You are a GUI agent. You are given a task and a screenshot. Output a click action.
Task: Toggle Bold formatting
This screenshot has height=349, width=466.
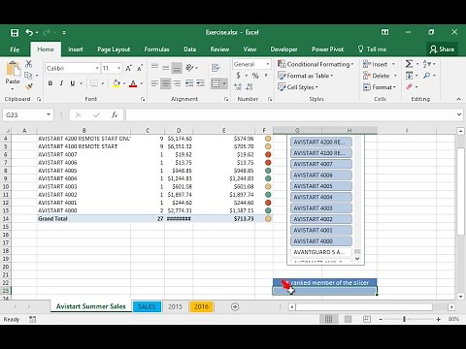pos(50,83)
